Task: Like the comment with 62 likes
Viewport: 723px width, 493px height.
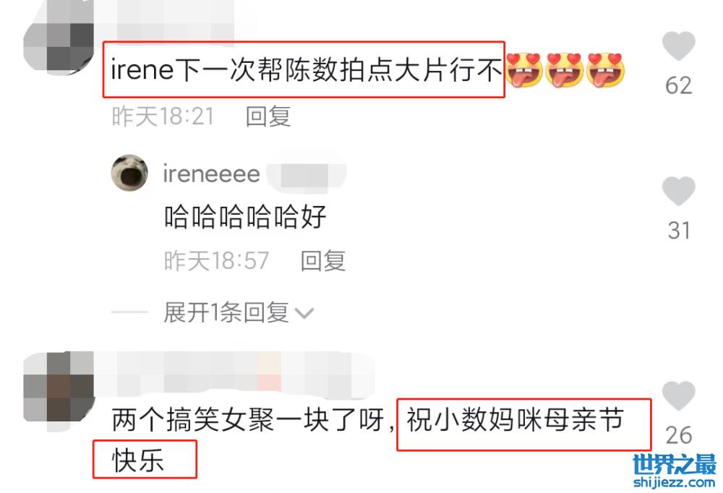Action: point(678,46)
